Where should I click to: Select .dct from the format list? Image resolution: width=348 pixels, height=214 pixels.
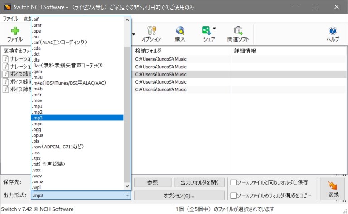(77, 54)
